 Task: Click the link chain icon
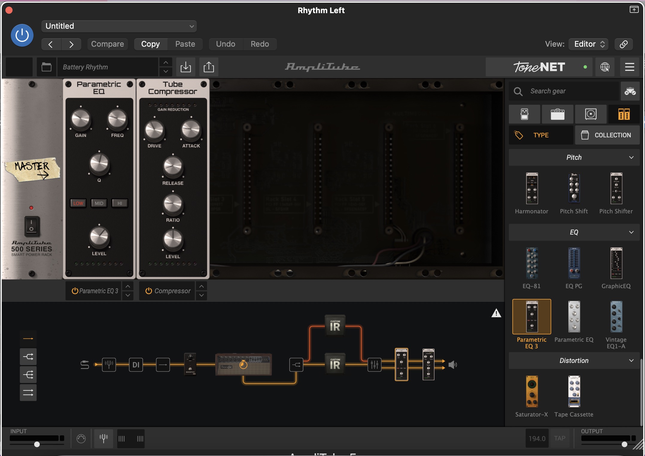click(623, 44)
